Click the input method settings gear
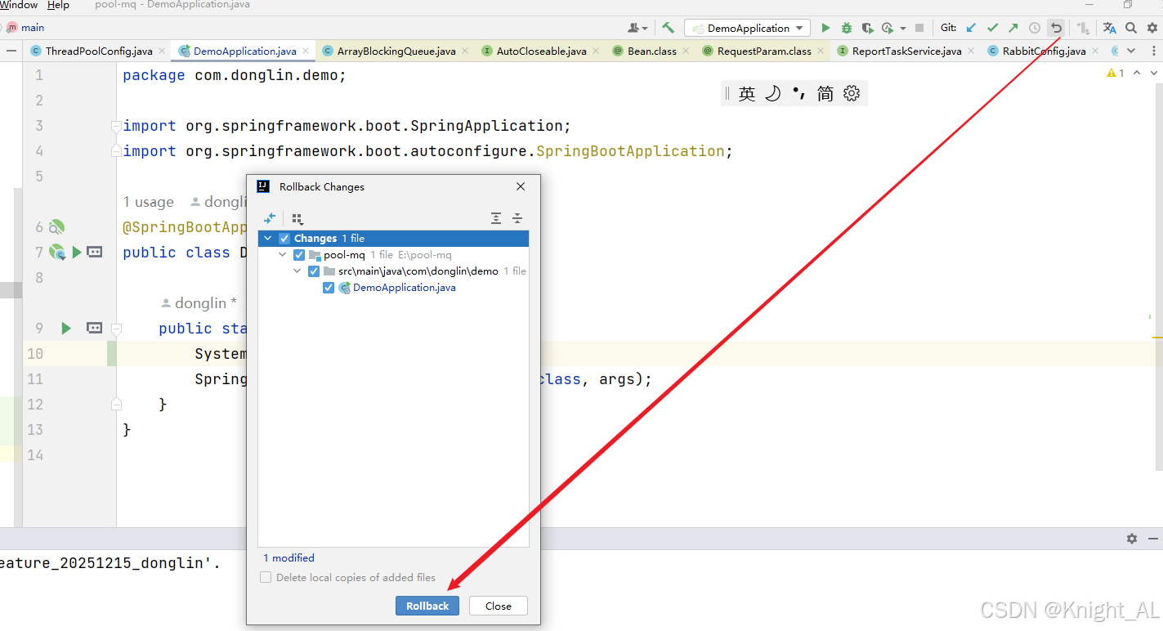 [x=852, y=93]
